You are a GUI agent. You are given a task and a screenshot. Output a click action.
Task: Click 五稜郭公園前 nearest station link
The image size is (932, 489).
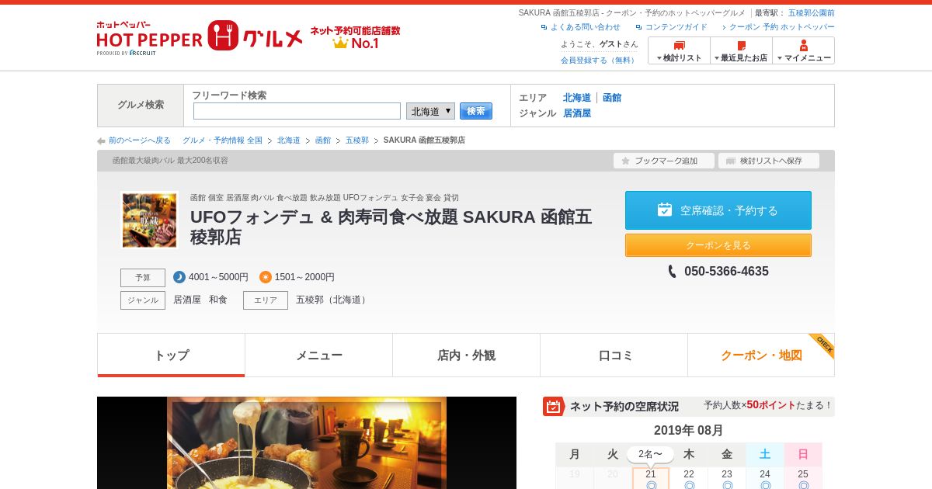point(811,13)
